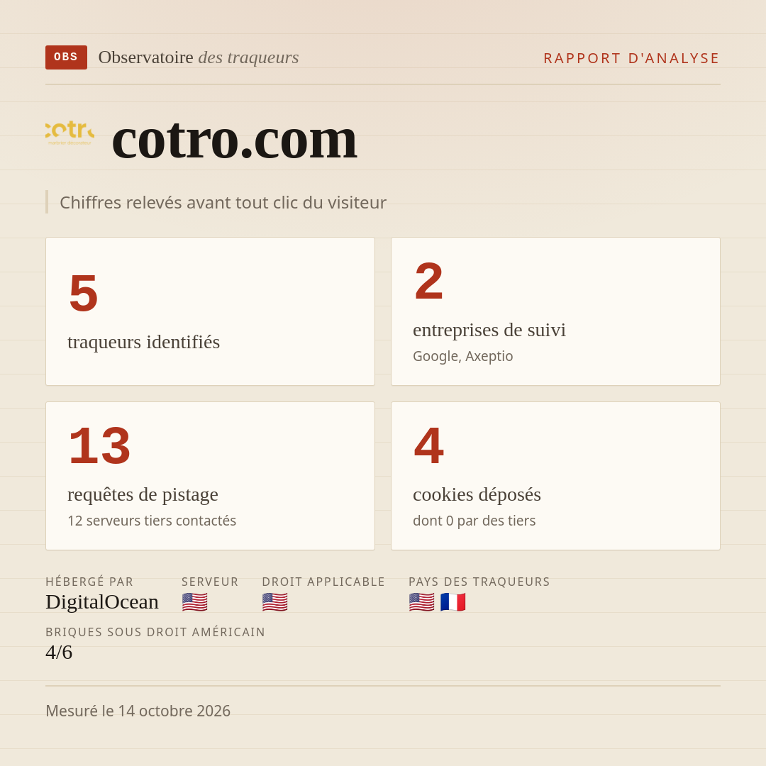
Task: Click the US flag under Droit applicable
Action: pos(275,602)
